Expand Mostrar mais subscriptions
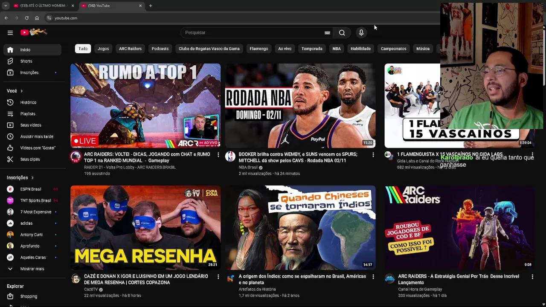The width and height of the screenshot is (546, 307). click(x=32, y=269)
